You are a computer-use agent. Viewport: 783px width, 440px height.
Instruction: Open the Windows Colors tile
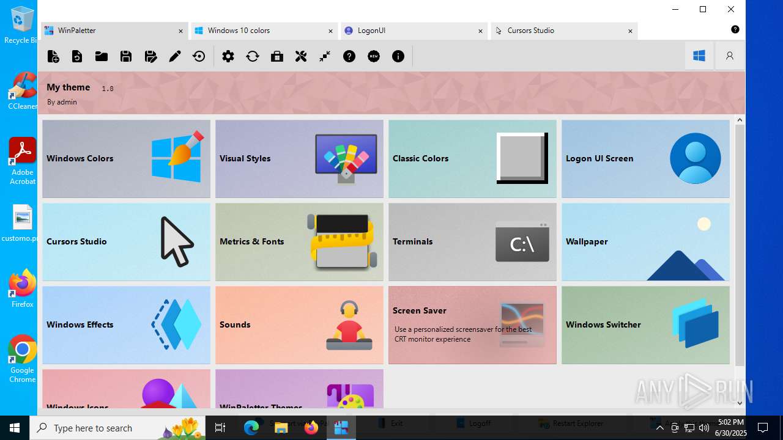click(x=126, y=159)
